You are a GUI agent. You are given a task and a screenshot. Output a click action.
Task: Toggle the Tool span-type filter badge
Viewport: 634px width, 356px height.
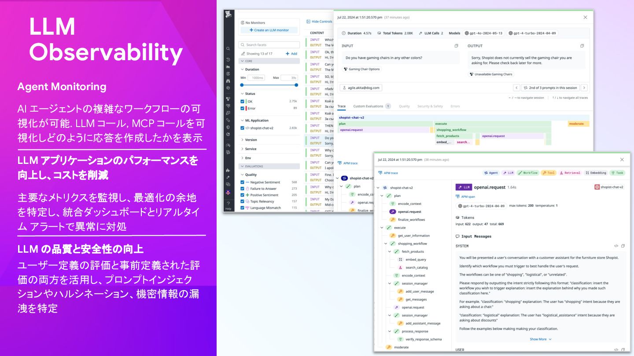548,173
